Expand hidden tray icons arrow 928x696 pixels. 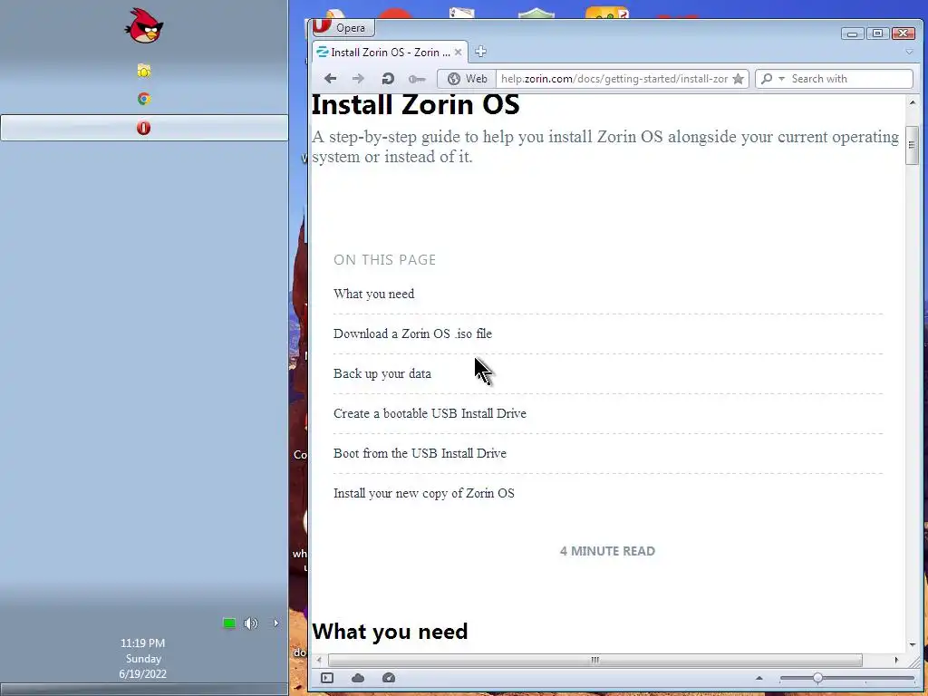[275, 623]
